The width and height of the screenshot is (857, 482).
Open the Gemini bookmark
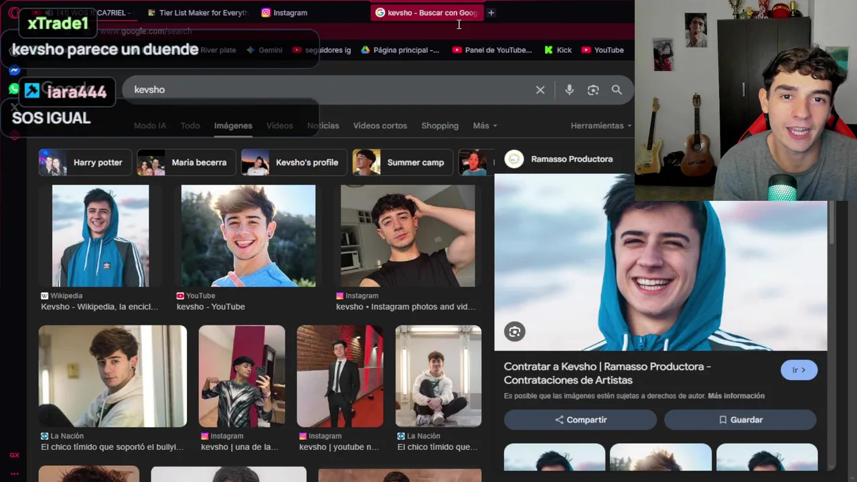(264, 50)
